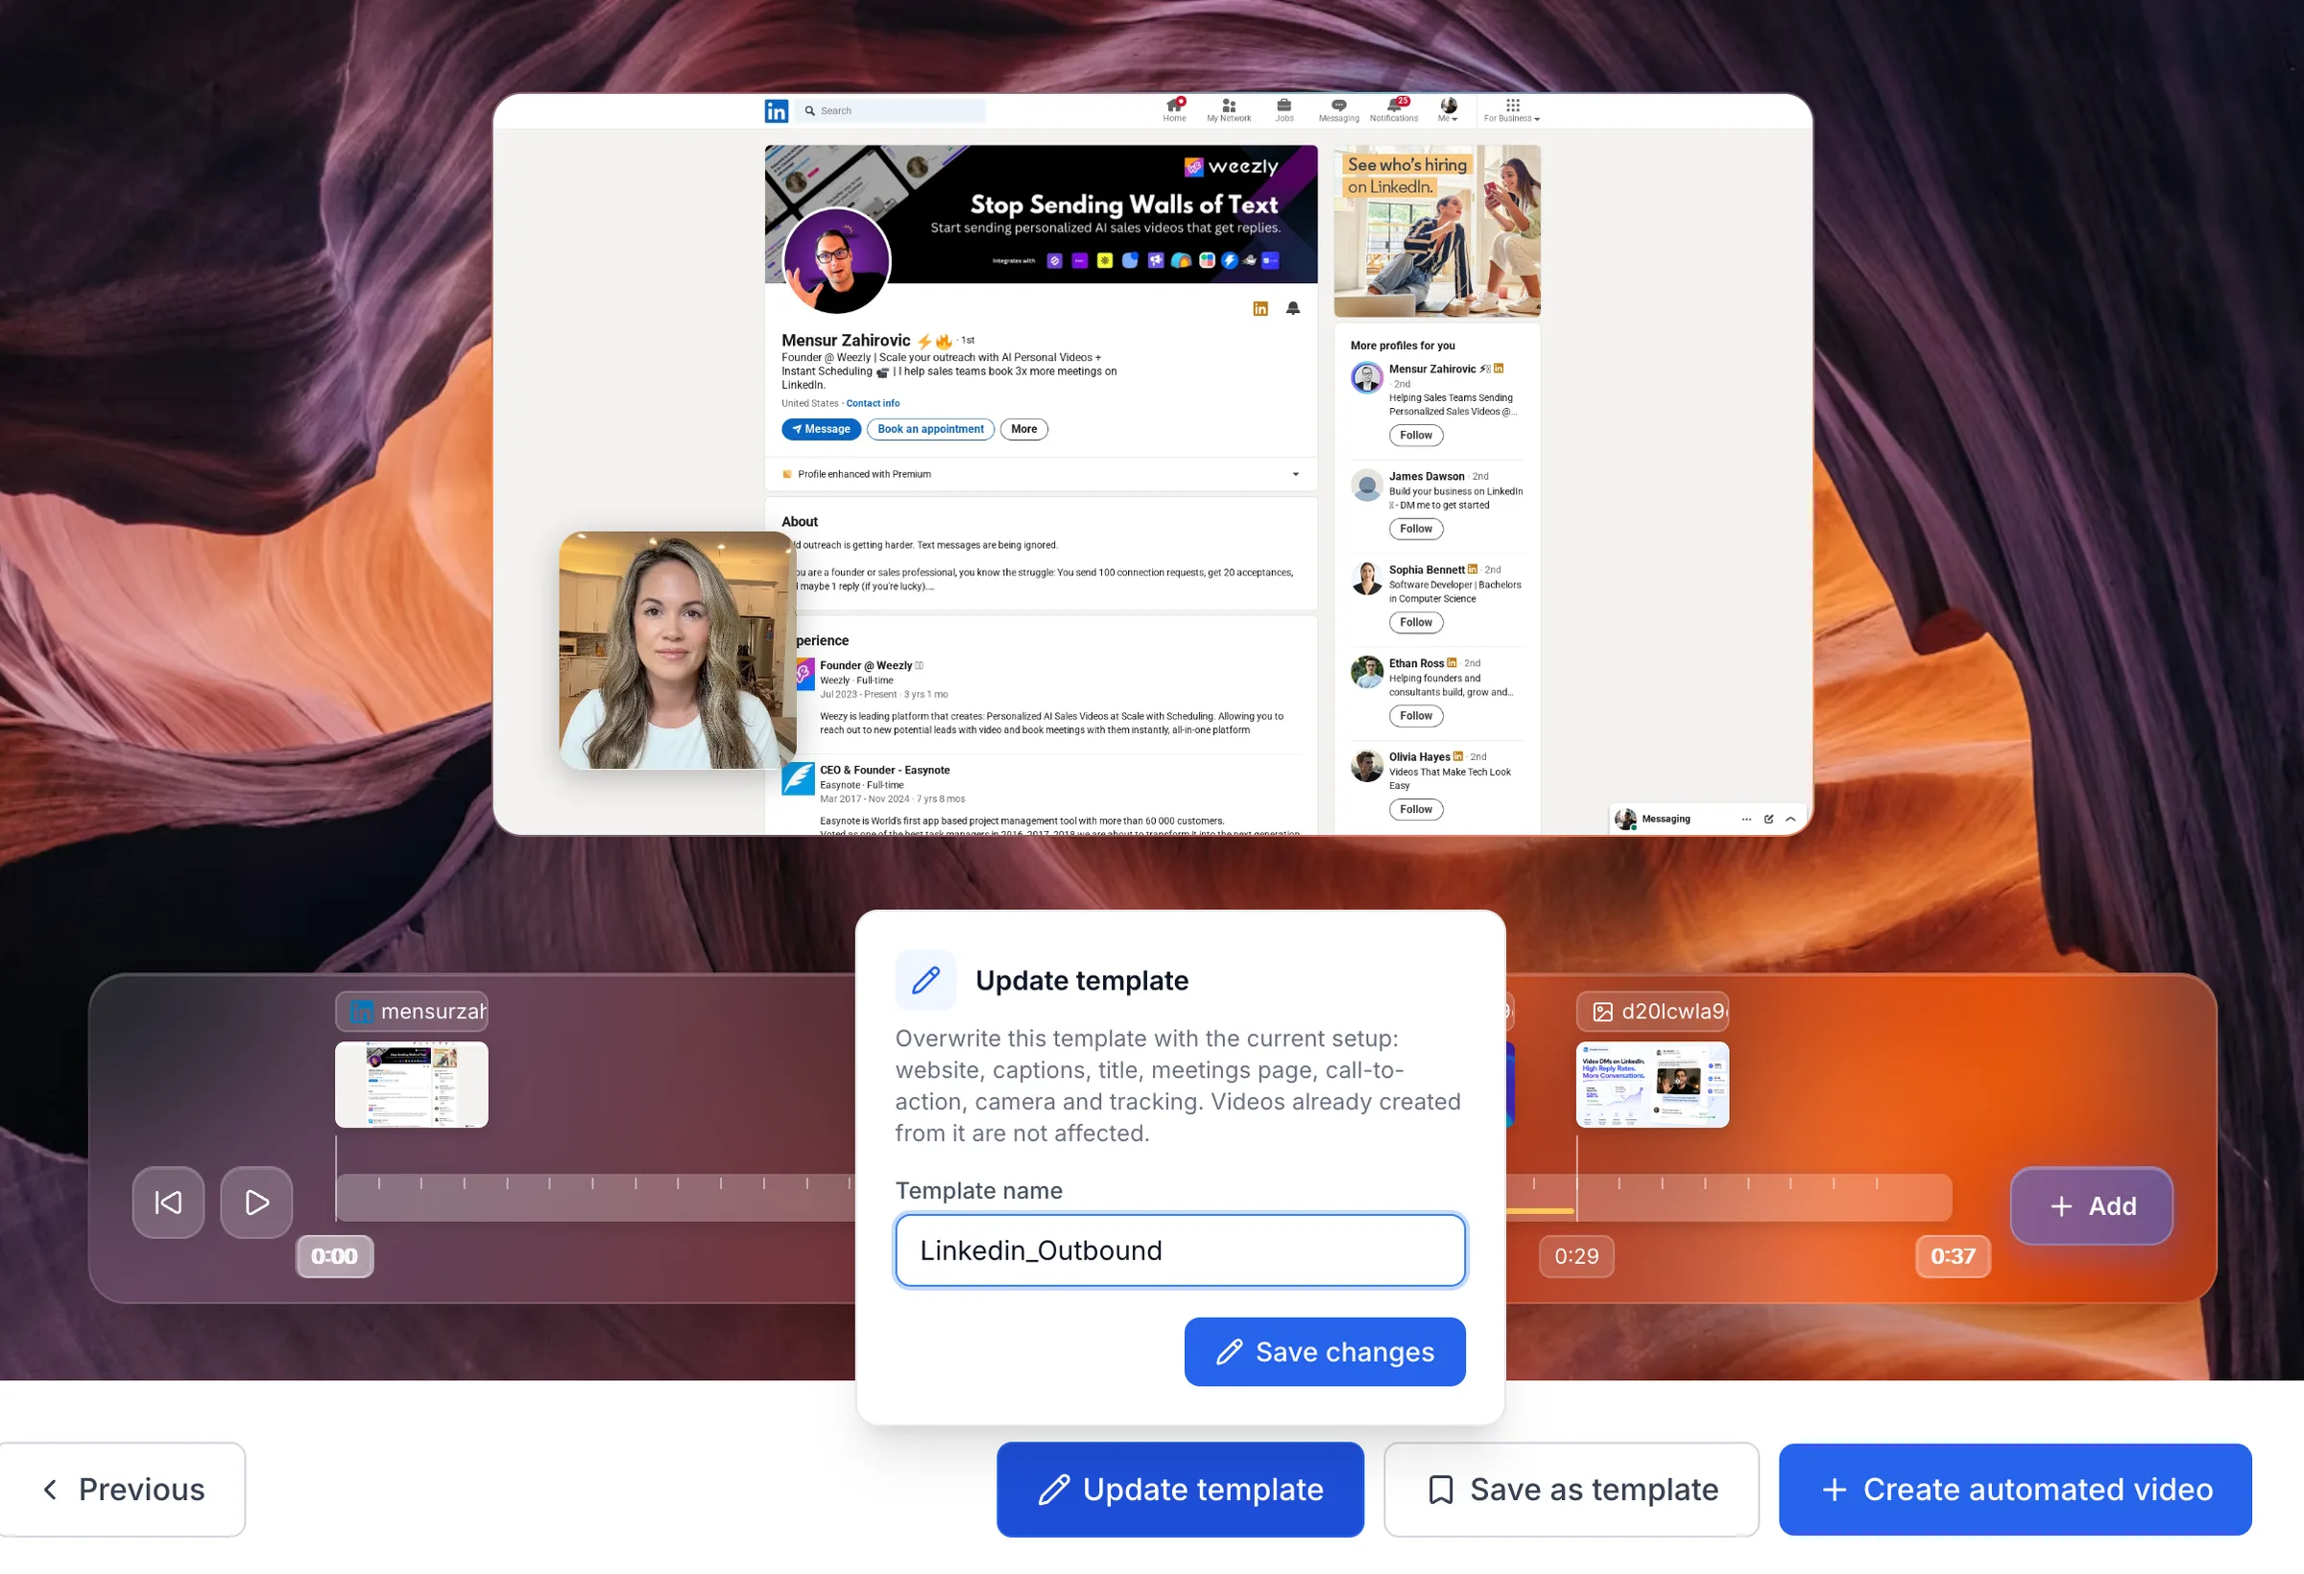Open the Jobs icon in LinkedIn
Image resolution: width=2304 pixels, height=1574 pixels.
click(1284, 109)
